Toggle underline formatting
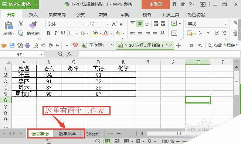Screen dimensions: 241x144 [63, 33]
